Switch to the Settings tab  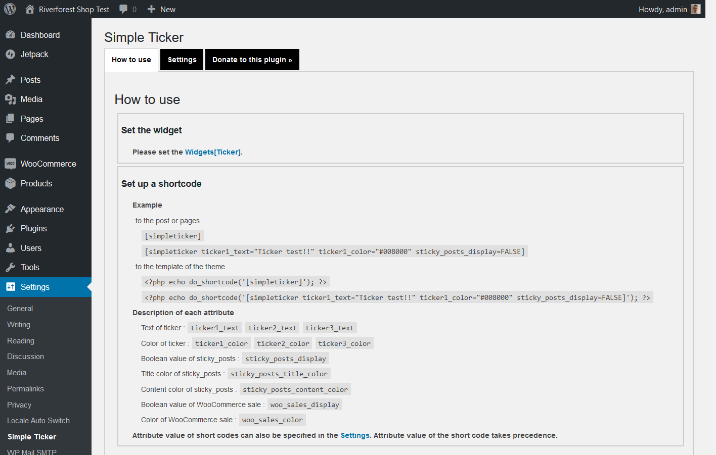click(x=182, y=60)
